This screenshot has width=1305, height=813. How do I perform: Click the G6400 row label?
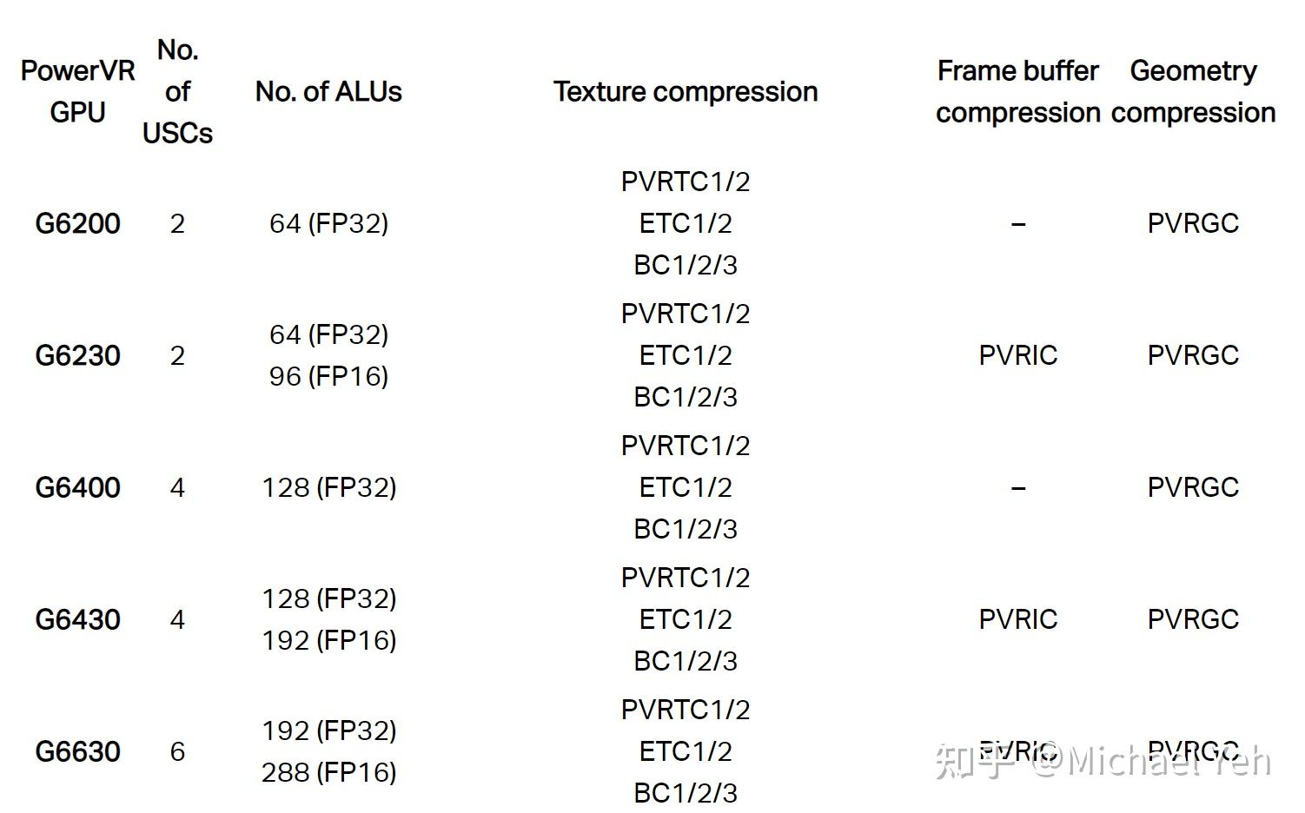click(x=77, y=487)
